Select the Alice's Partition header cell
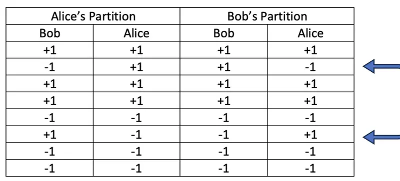Screen dimensions: 400x181 [93, 16]
